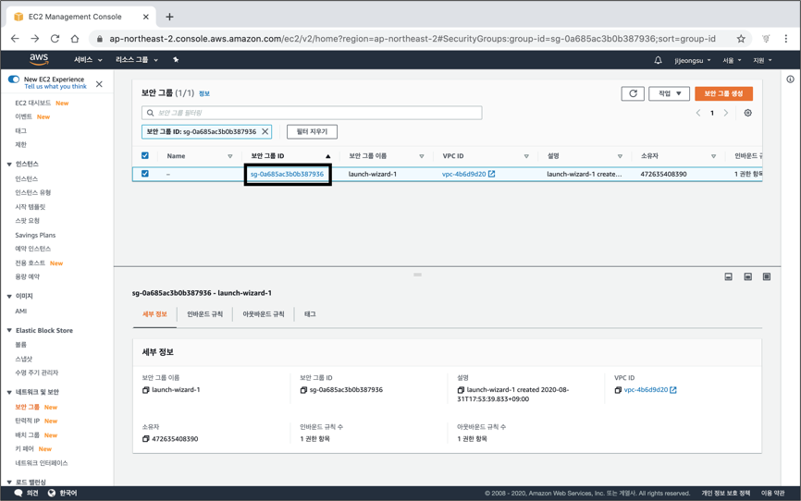Go to the AWS logo home
Screen dimensions: 801x501
pos(39,59)
